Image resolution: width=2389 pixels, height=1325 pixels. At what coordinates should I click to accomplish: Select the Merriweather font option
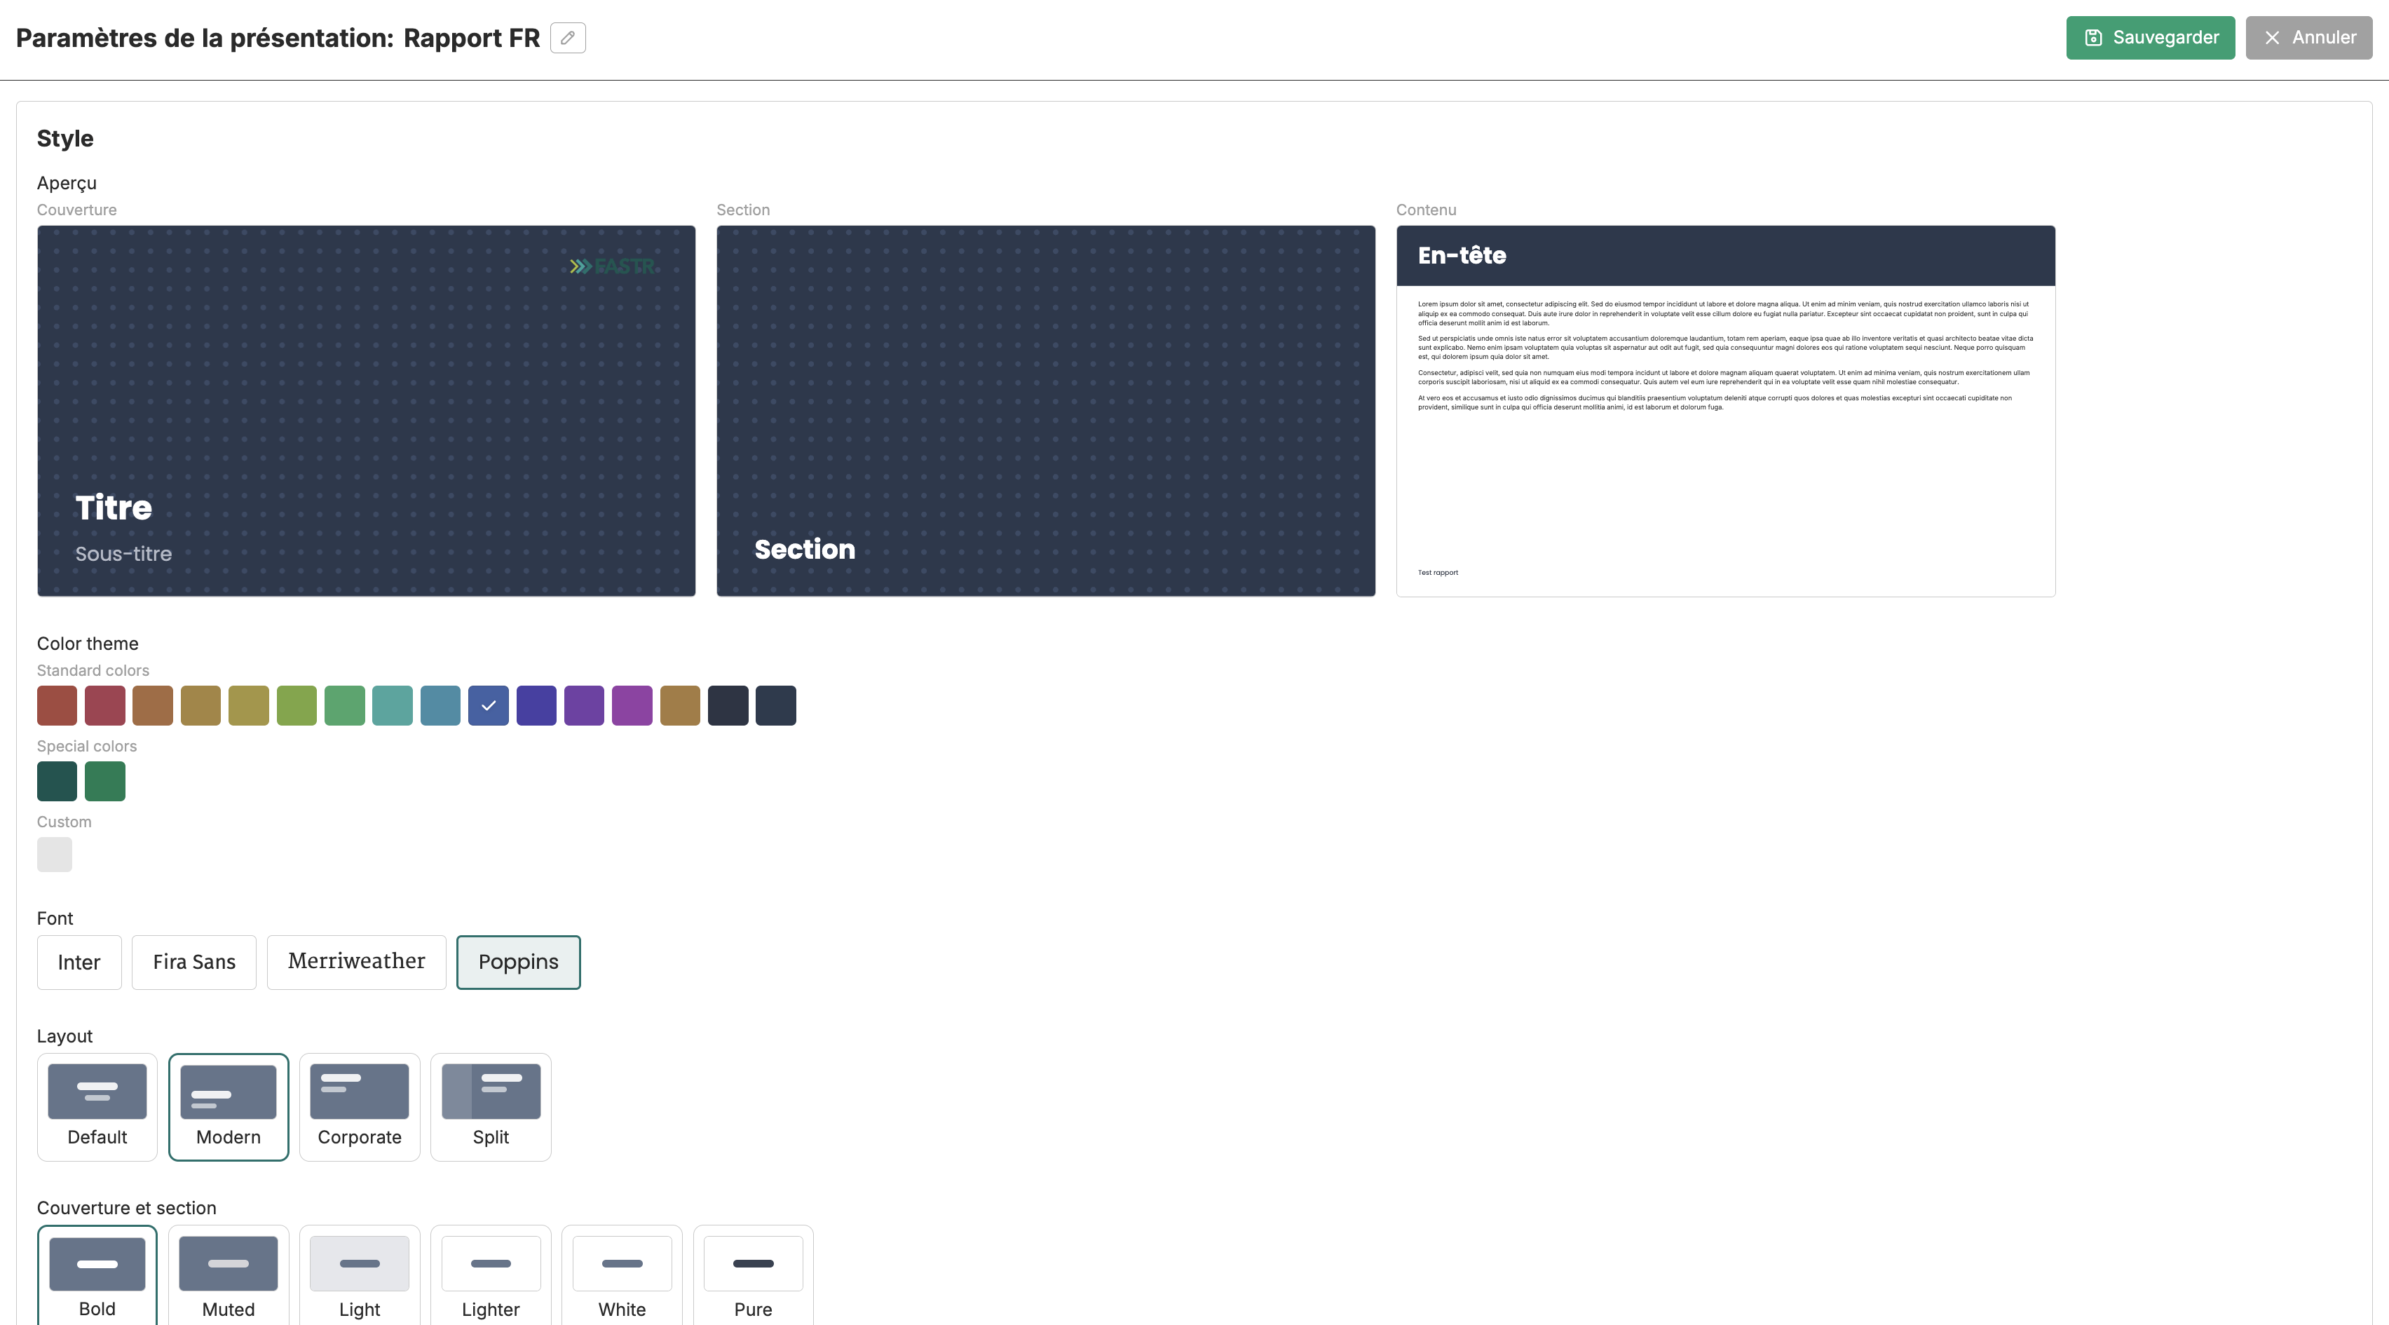click(x=356, y=963)
